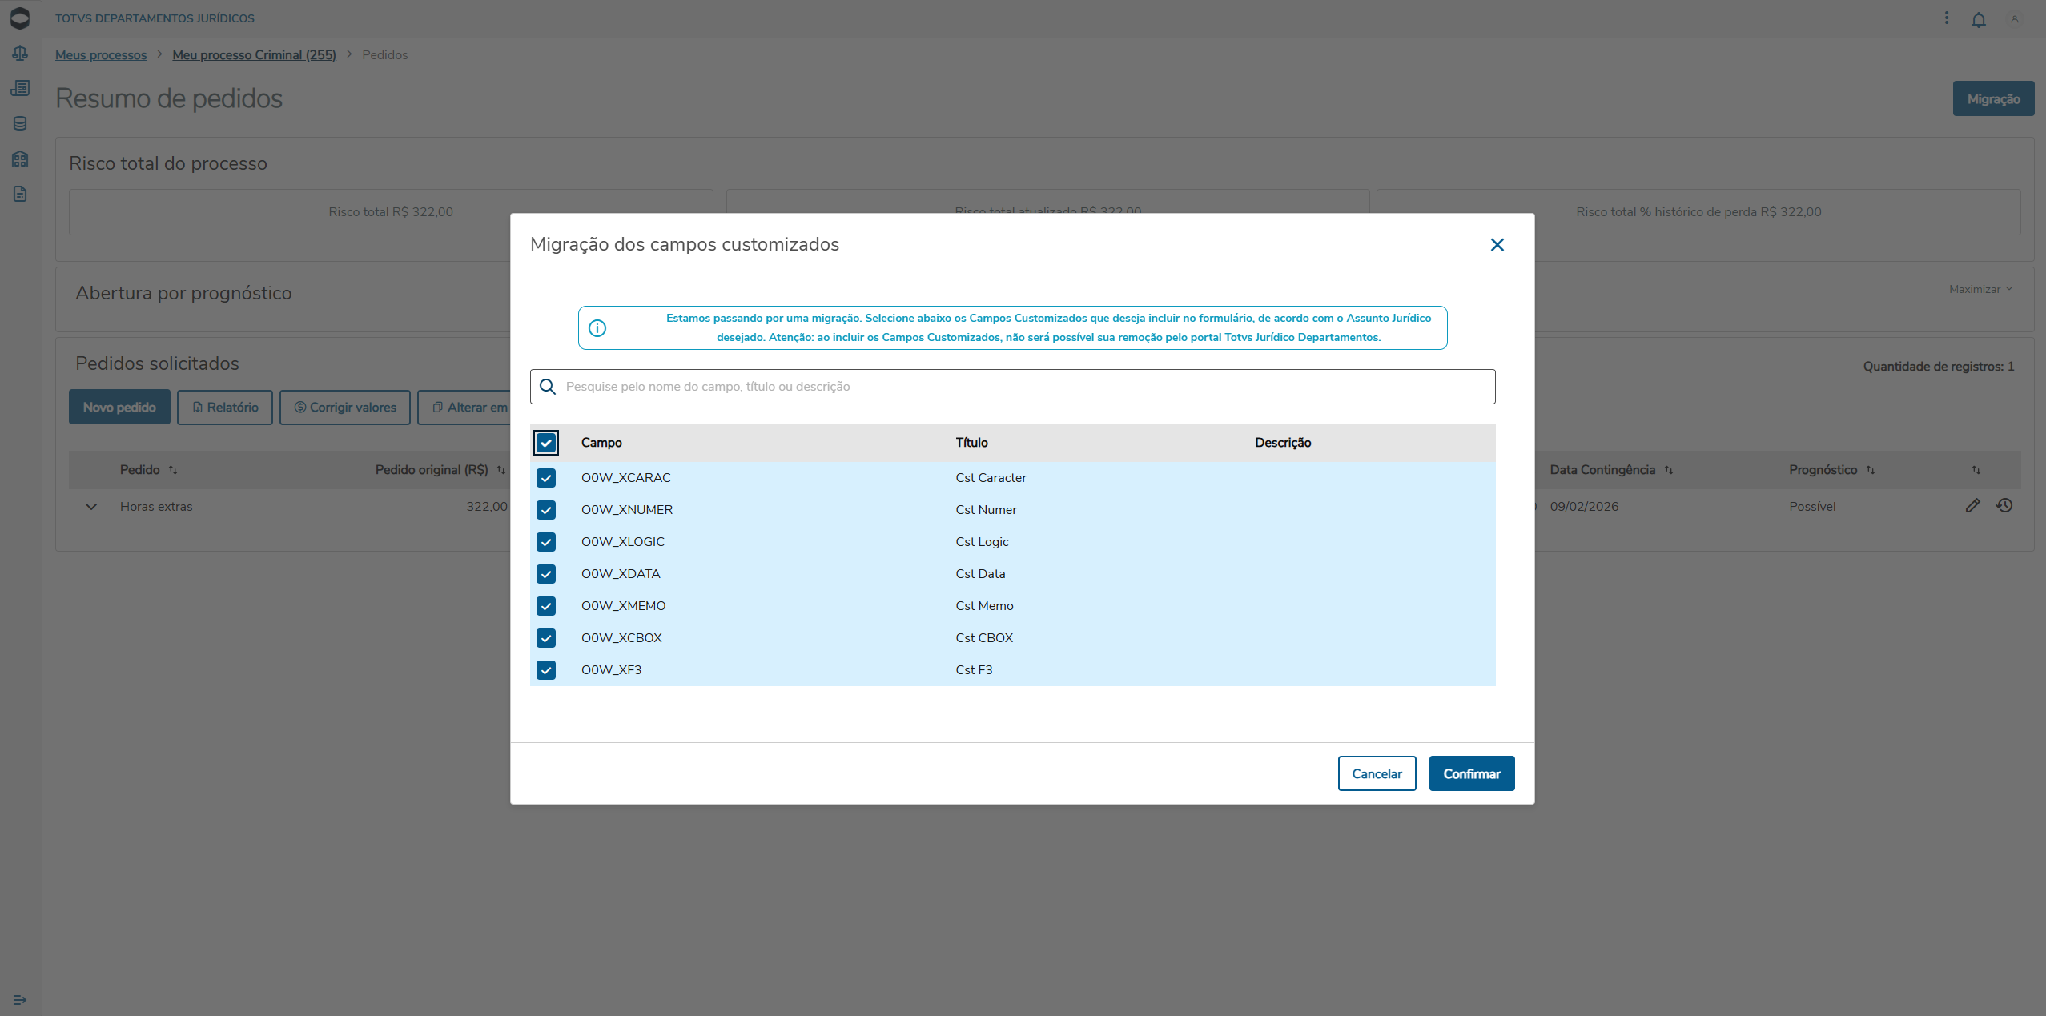Click the notification bell icon
The image size is (2046, 1016).
[x=1978, y=19]
